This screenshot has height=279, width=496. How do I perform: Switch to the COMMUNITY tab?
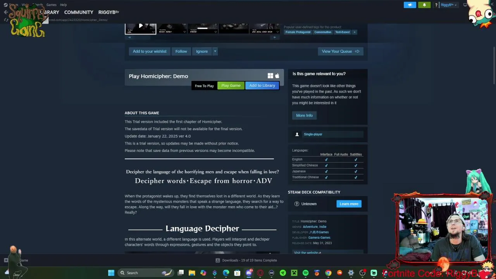coord(79,12)
